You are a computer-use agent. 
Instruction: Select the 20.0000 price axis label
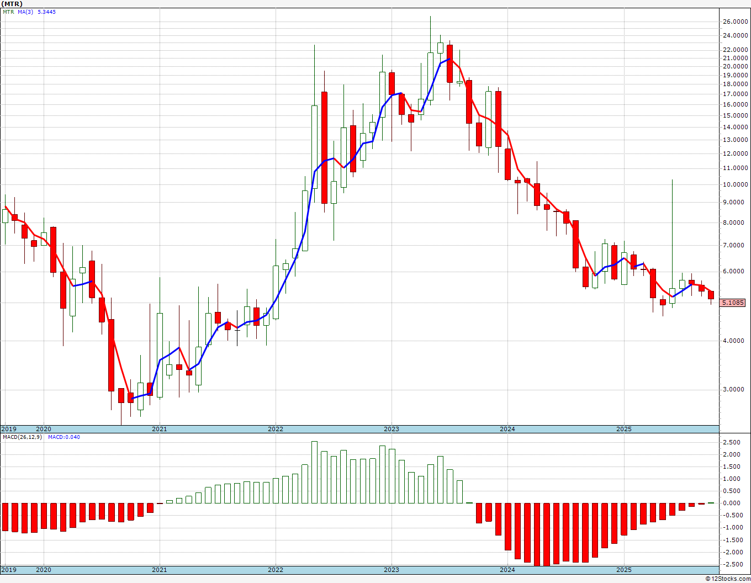[x=735, y=67]
